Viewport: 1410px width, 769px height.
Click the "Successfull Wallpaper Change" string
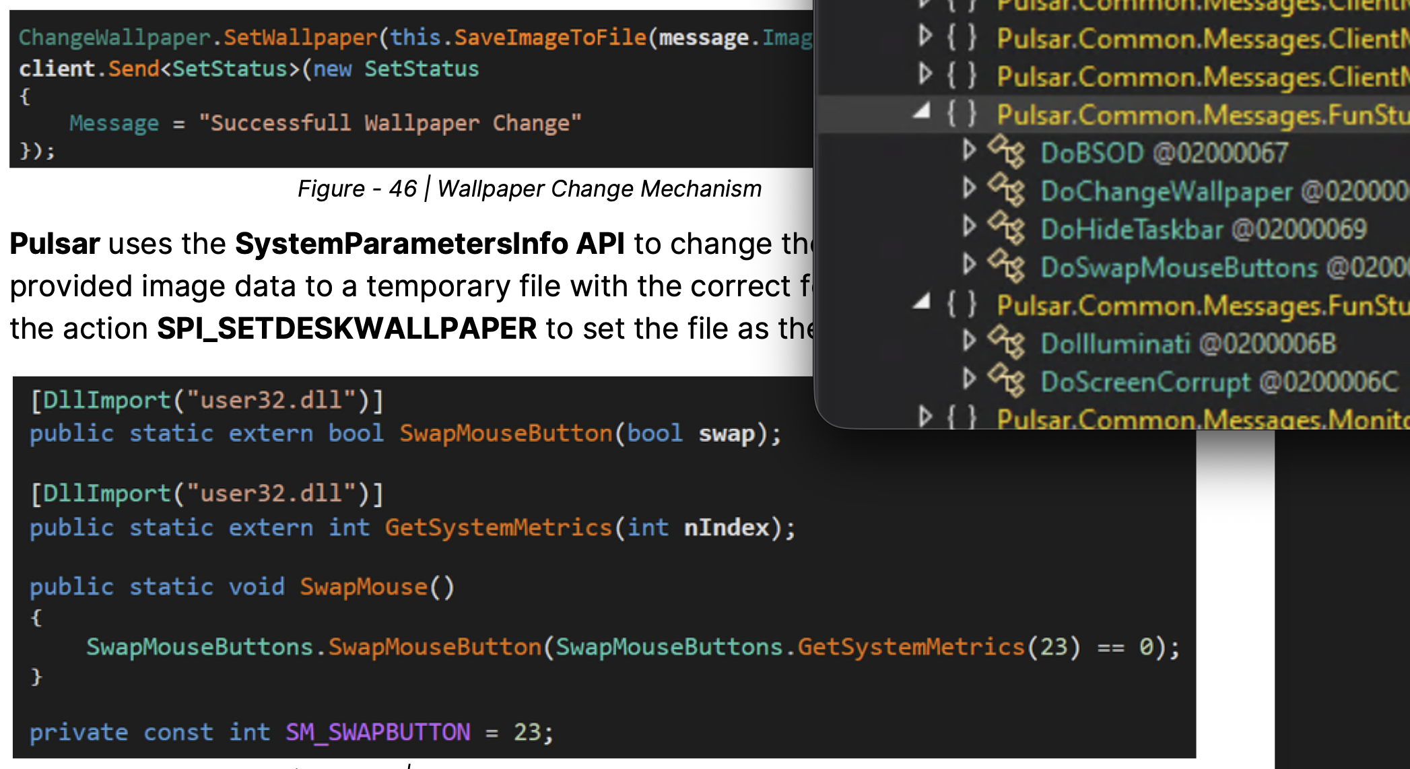point(390,123)
